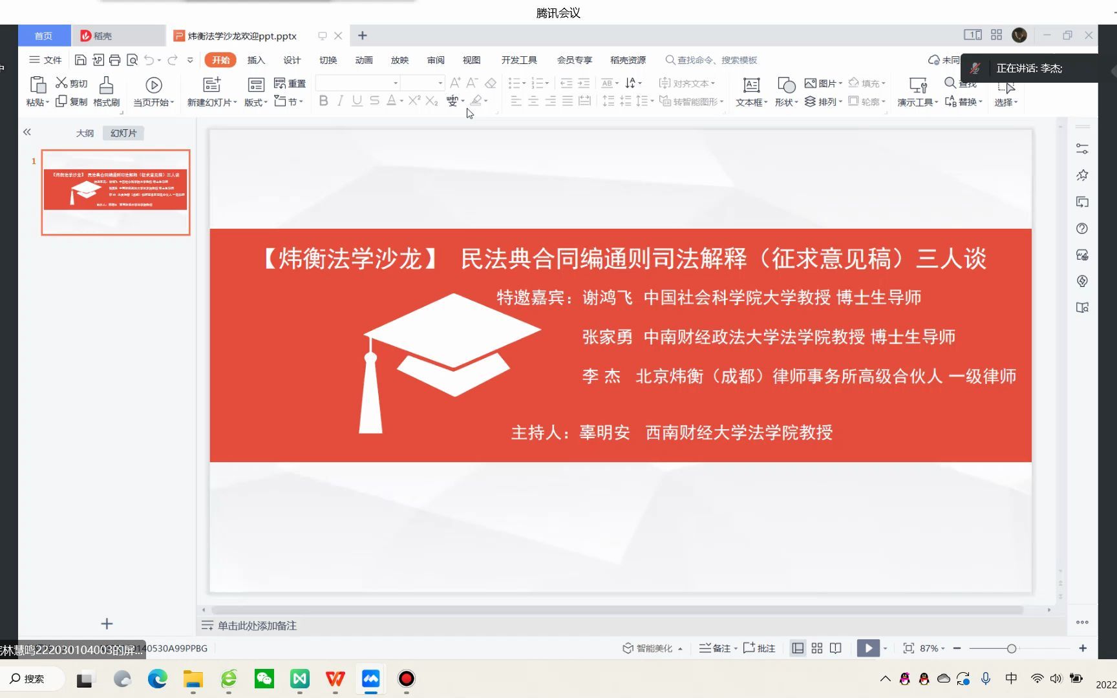Open the object properties sidebar icon
Screen dimensions: 1117x698
[x=1082, y=149]
